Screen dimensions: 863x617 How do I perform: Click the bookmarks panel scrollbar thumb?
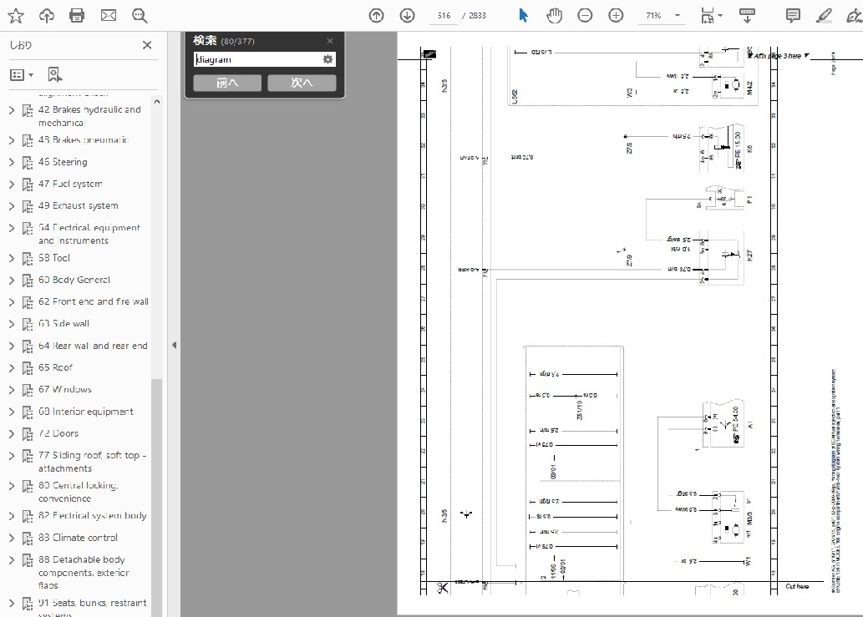[157, 498]
